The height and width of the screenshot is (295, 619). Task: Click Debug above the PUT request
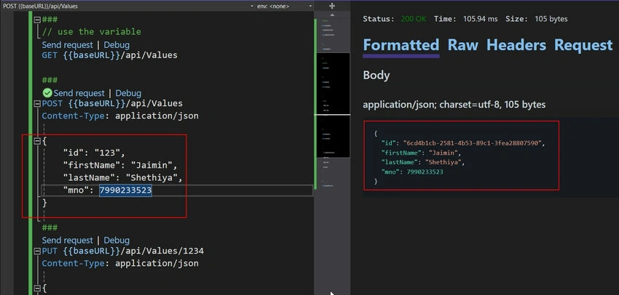click(117, 241)
